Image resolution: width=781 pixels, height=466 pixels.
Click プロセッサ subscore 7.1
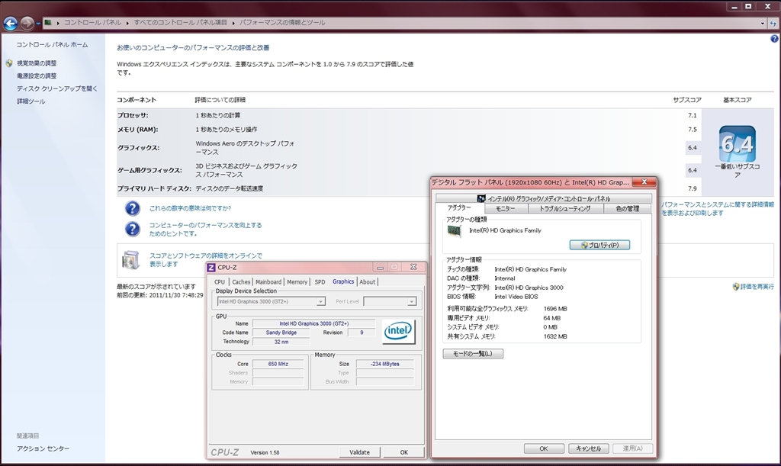click(693, 115)
